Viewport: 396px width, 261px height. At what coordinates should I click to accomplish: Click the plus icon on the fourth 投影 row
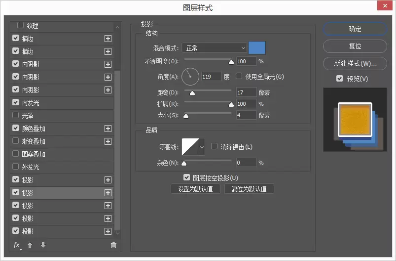pyautogui.click(x=108, y=218)
